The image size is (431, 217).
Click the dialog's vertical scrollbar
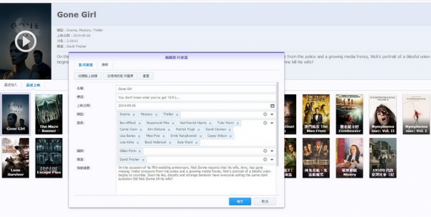click(x=278, y=124)
